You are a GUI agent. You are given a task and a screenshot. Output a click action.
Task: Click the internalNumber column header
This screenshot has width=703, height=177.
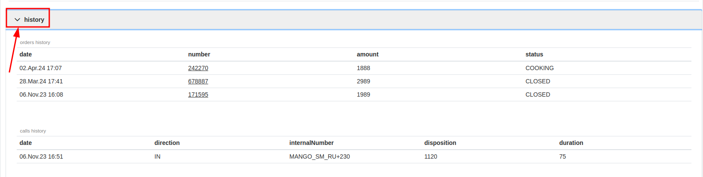pyautogui.click(x=311, y=143)
